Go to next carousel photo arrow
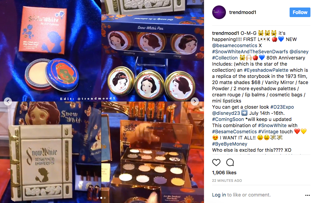Image resolution: width=318 pixels, height=203 pixels. point(195,101)
